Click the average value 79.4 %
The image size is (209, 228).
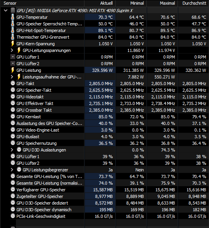[x=199, y=117]
